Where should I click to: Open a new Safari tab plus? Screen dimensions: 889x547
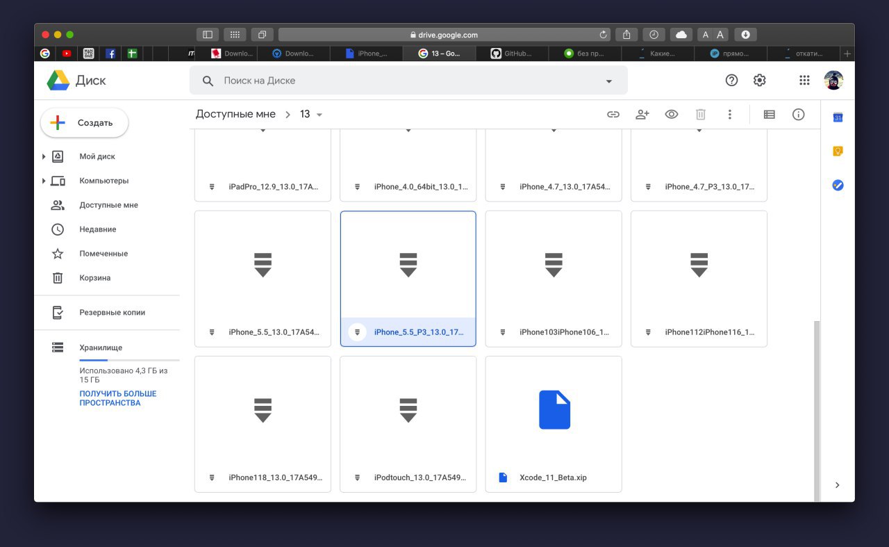coord(847,54)
